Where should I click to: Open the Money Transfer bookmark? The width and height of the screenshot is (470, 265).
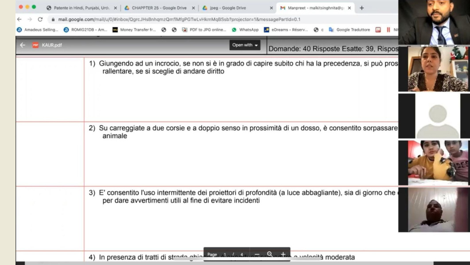[134, 30]
